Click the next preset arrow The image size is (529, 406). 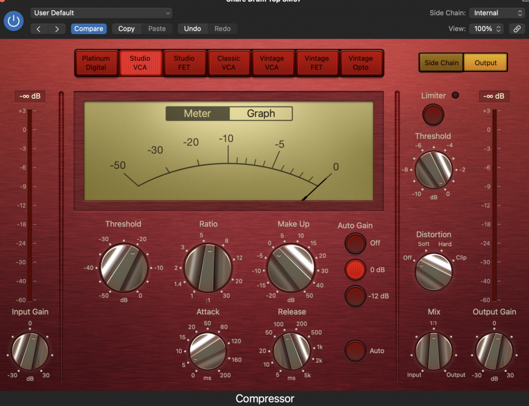pyautogui.click(x=57, y=29)
